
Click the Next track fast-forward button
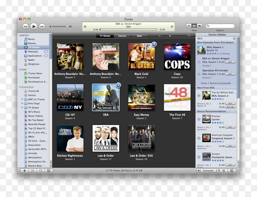pyautogui.click(x=42, y=27)
